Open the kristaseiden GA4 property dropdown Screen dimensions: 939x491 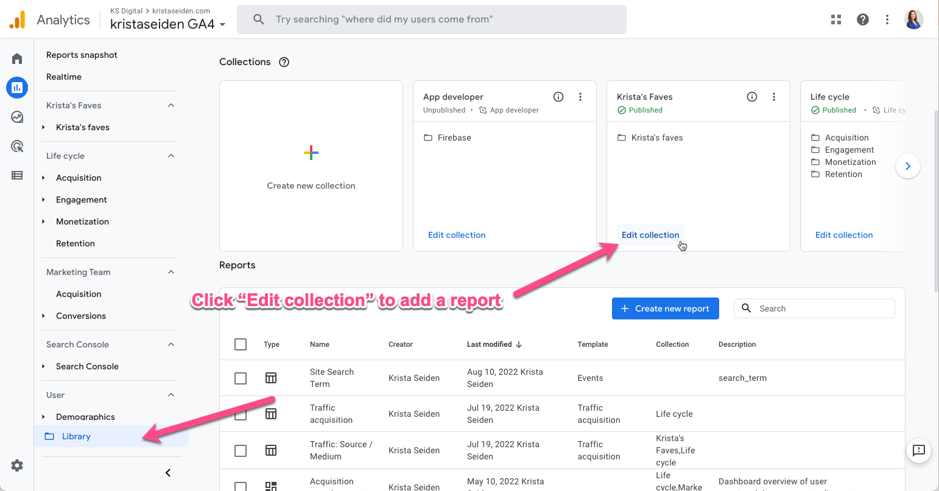(167, 24)
